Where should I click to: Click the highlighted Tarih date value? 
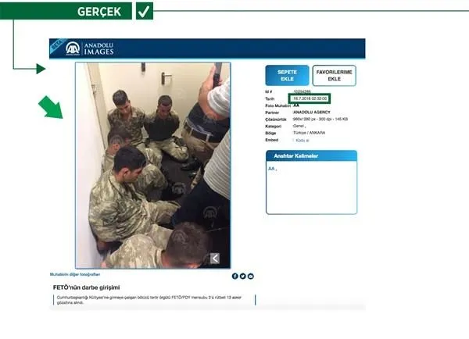[310, 98]
